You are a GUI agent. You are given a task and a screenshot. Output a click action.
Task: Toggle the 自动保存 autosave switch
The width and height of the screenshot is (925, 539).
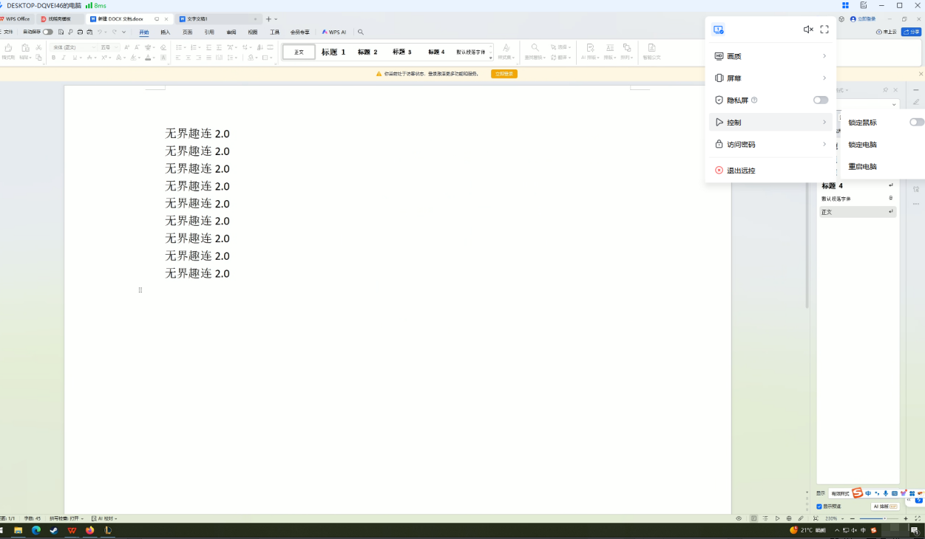pos(47,32)
